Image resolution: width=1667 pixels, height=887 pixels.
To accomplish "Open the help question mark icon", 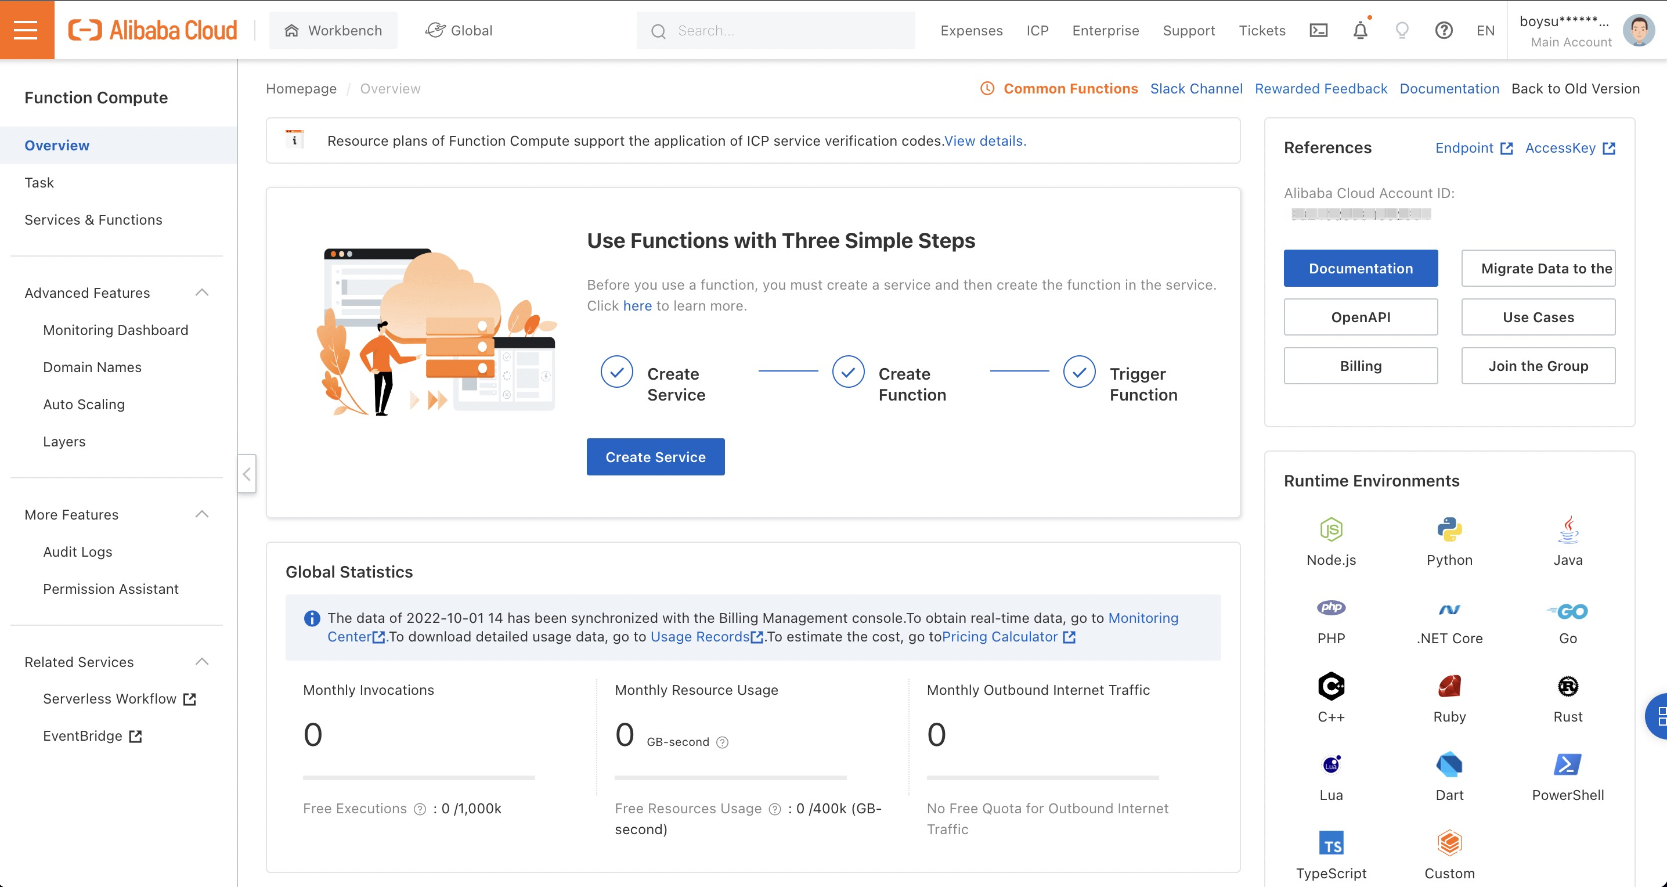I will coord(1444,30).
